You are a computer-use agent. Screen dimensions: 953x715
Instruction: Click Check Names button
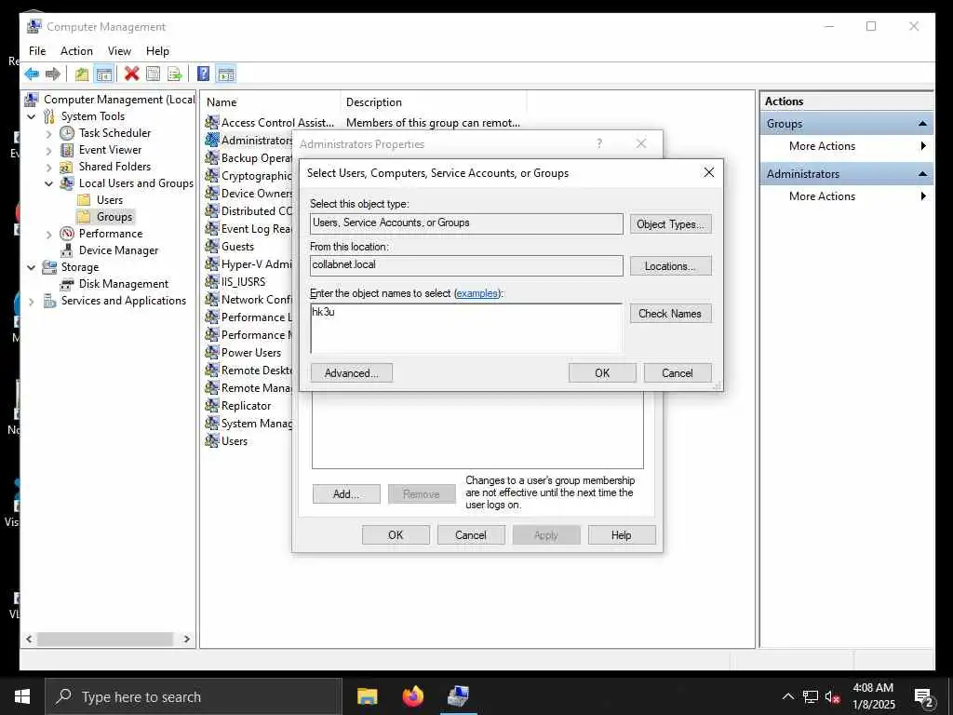click(670, 314)
